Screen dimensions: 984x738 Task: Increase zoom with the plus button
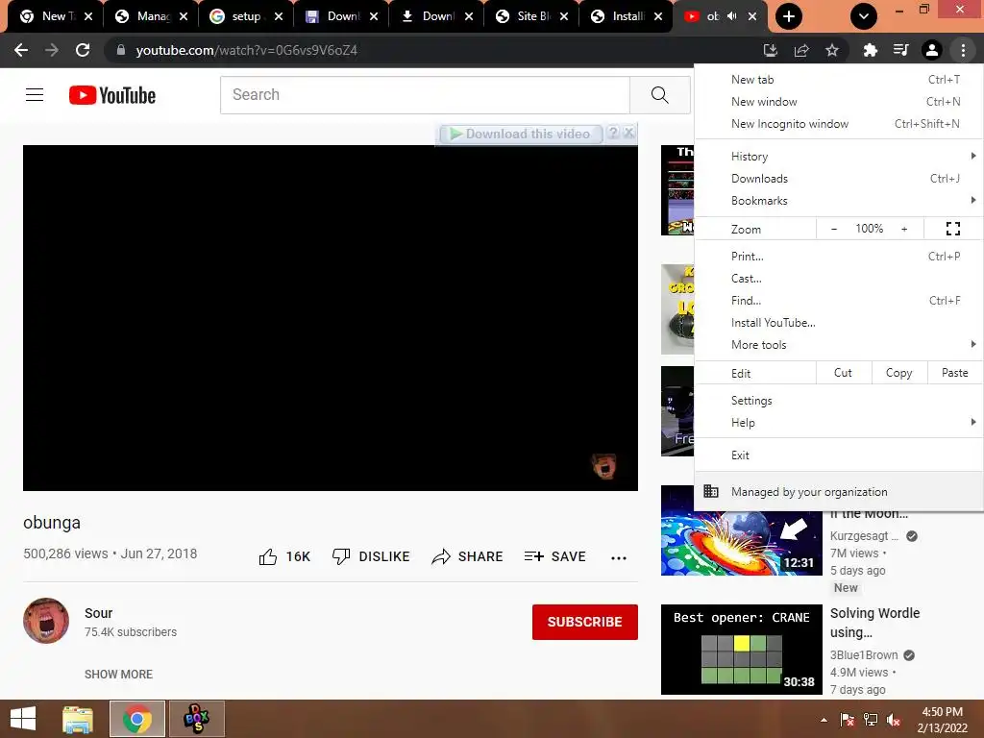pos(904,229)
